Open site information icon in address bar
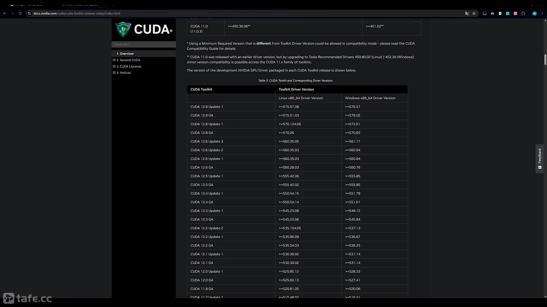Screen dimensions: 547x307 (x=29, y=13)
